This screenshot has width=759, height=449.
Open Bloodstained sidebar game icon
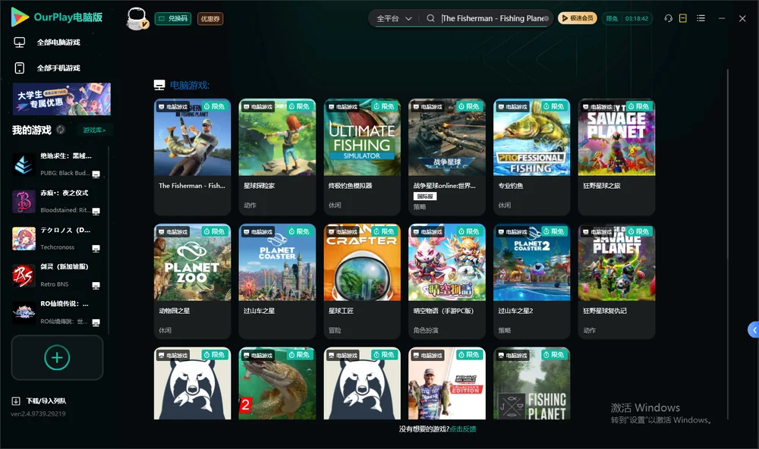pyautogui.click(x=24, y=201)
